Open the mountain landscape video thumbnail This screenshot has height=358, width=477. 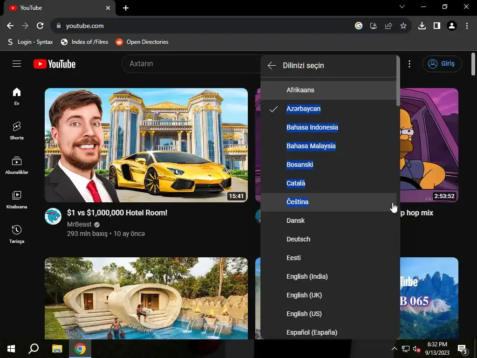(x=429, y=298)
